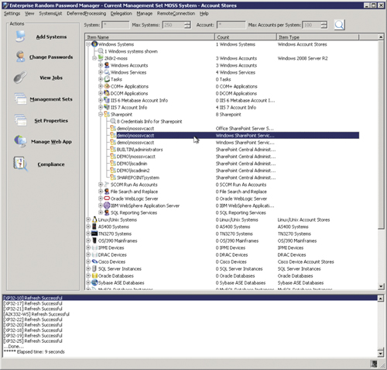The width and height of the screenshot is (387, 370).
Task: Open the DeferredProcessing menu
Action: coord(86,13)
